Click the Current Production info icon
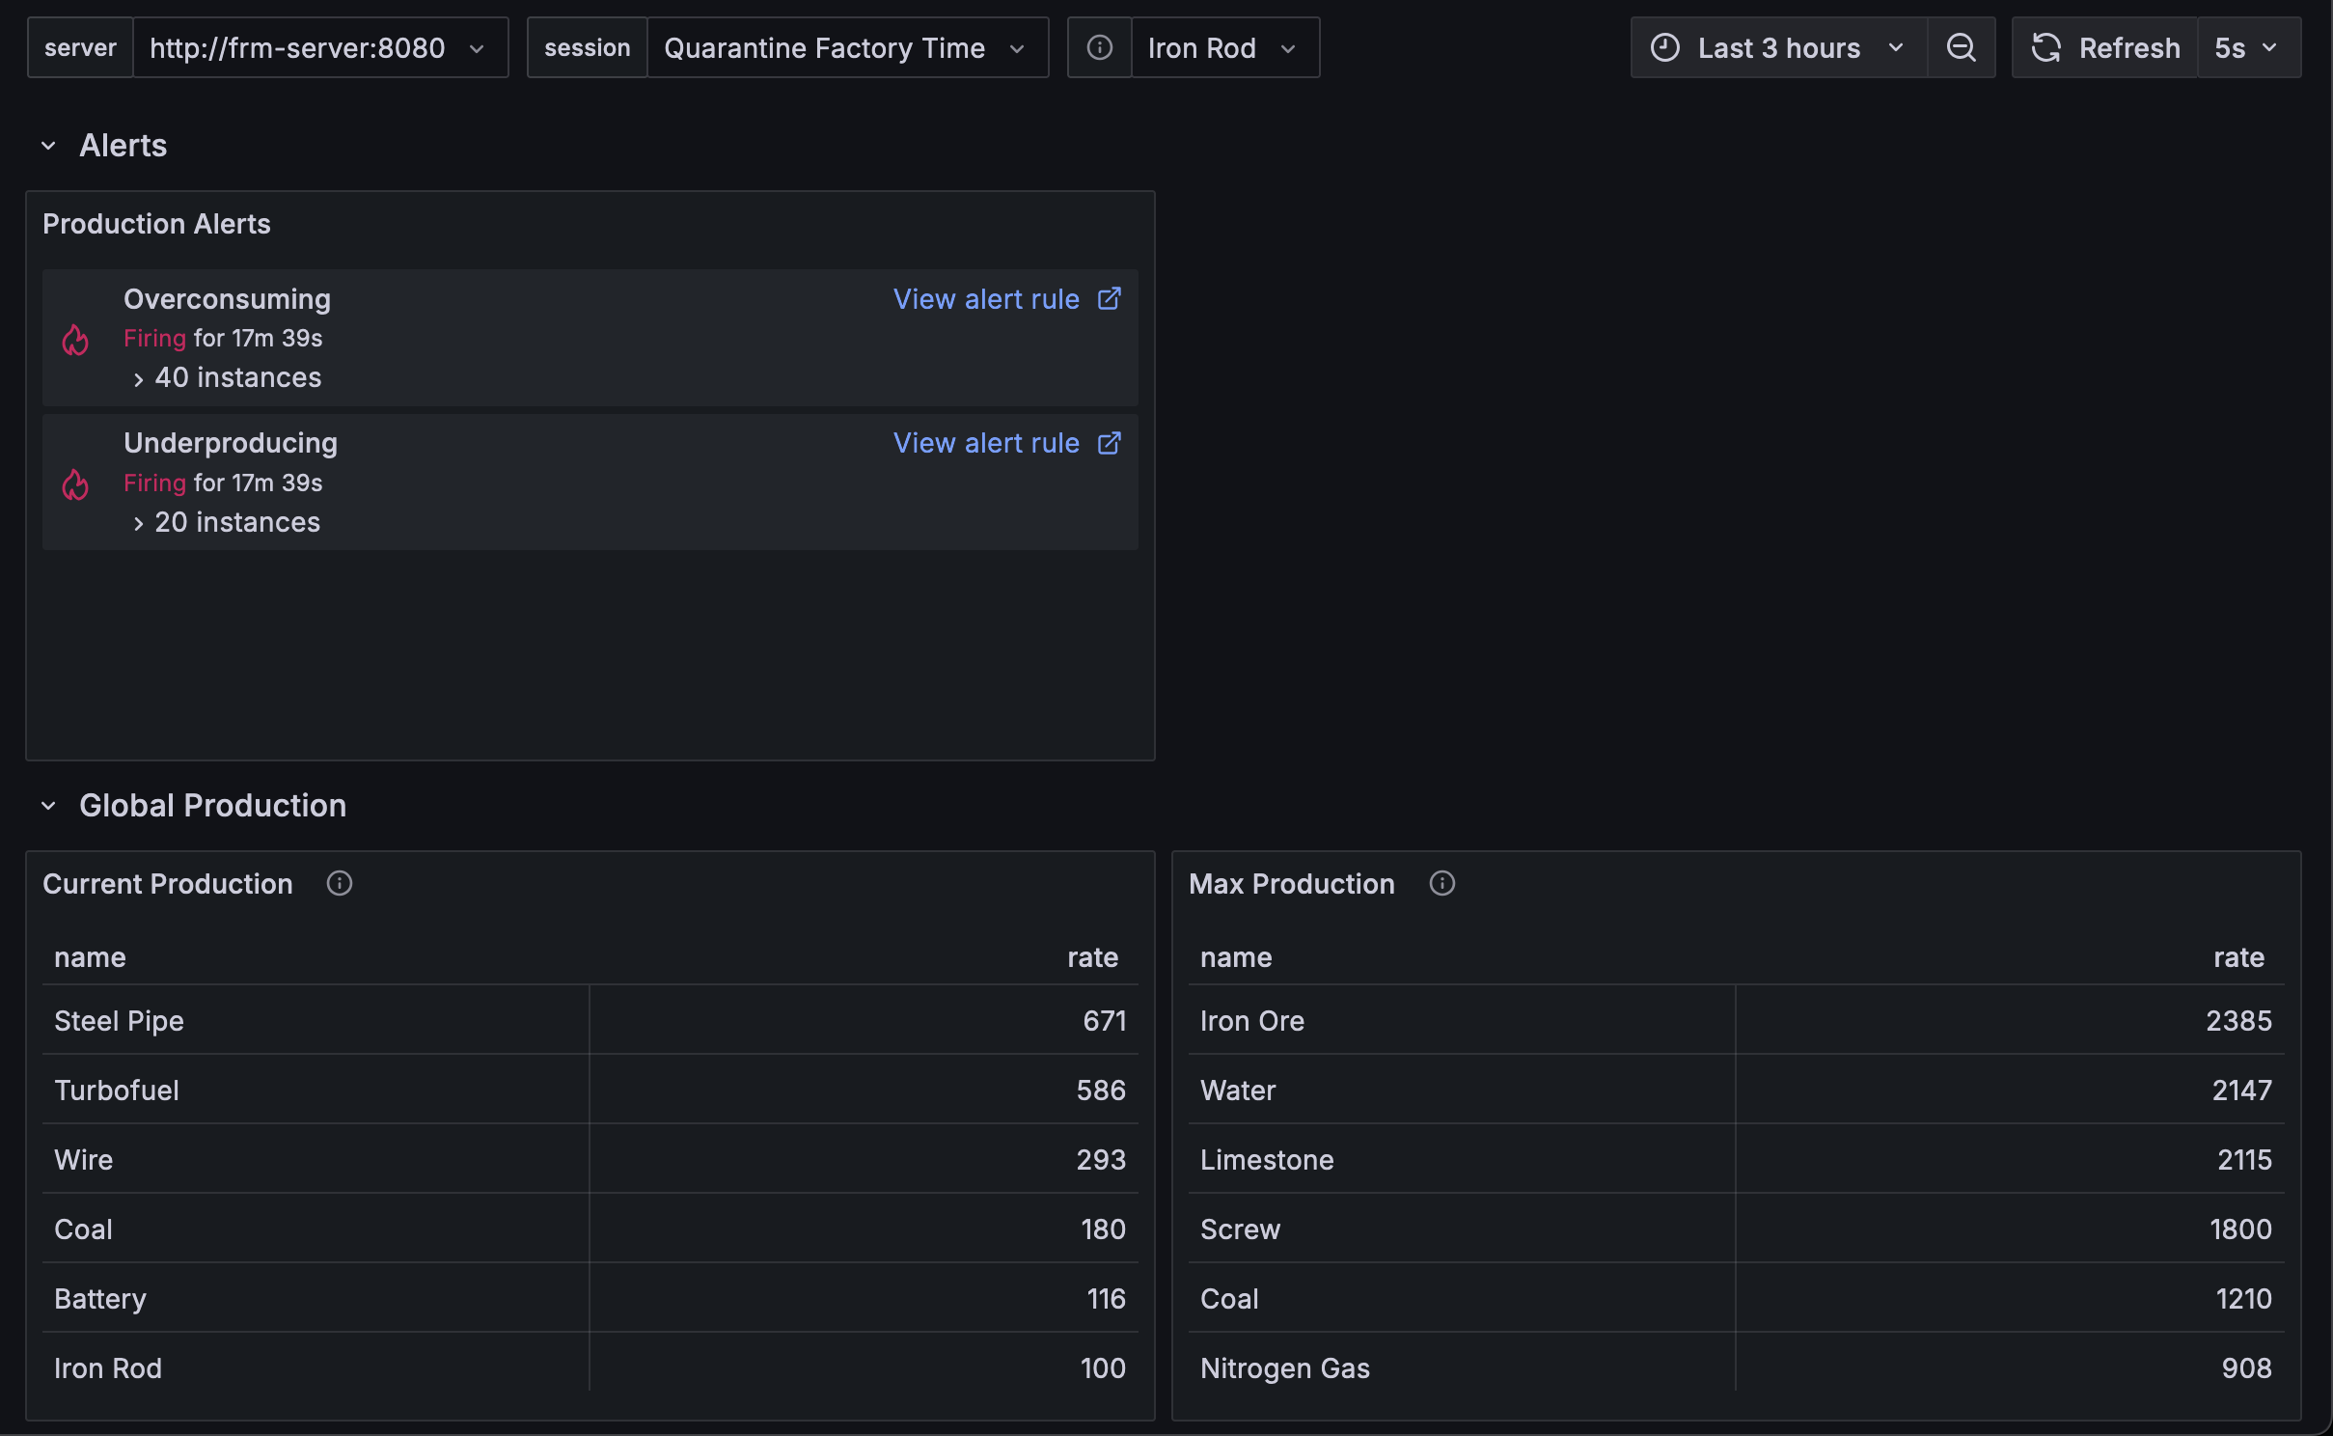This screenshot has width=2333, height=1436. (x=340, y=883)
